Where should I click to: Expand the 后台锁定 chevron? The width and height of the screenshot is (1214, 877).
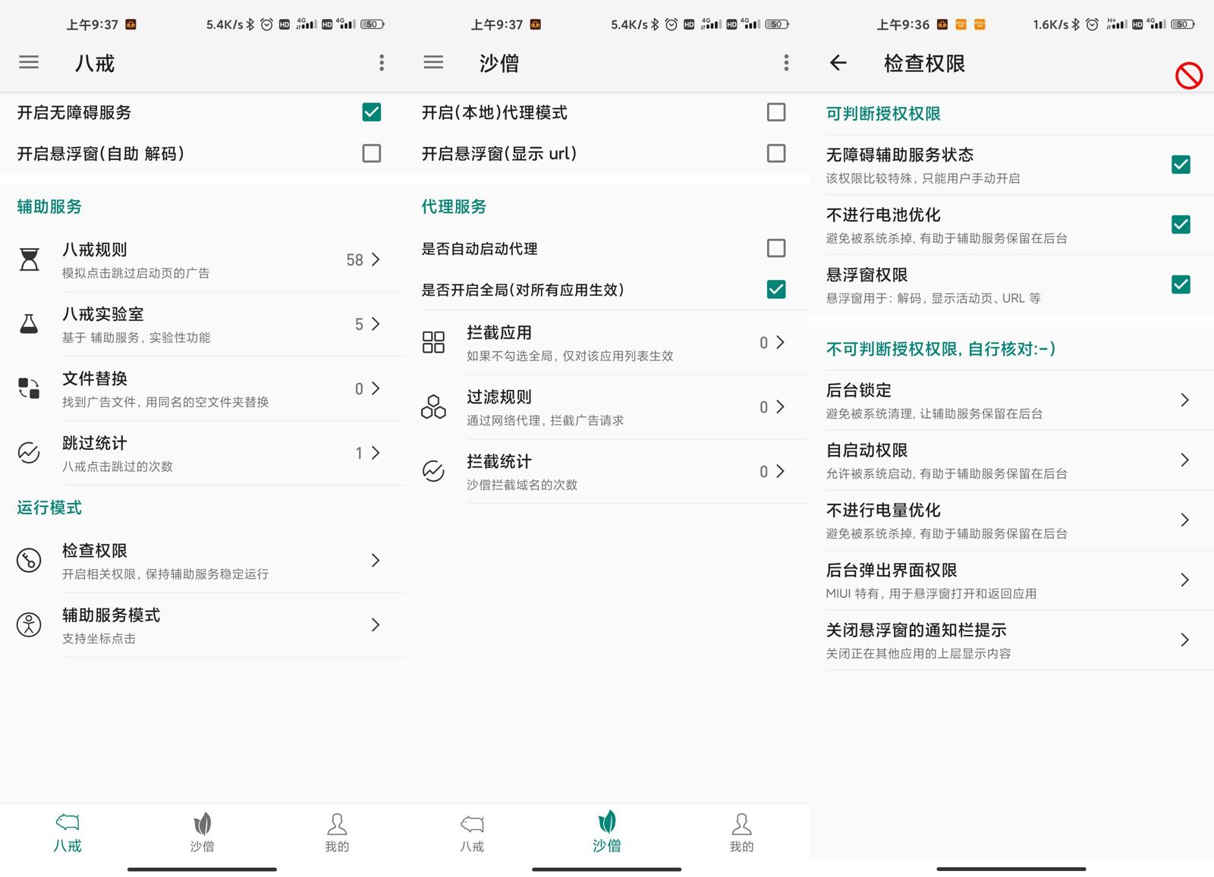(1184, 400)
